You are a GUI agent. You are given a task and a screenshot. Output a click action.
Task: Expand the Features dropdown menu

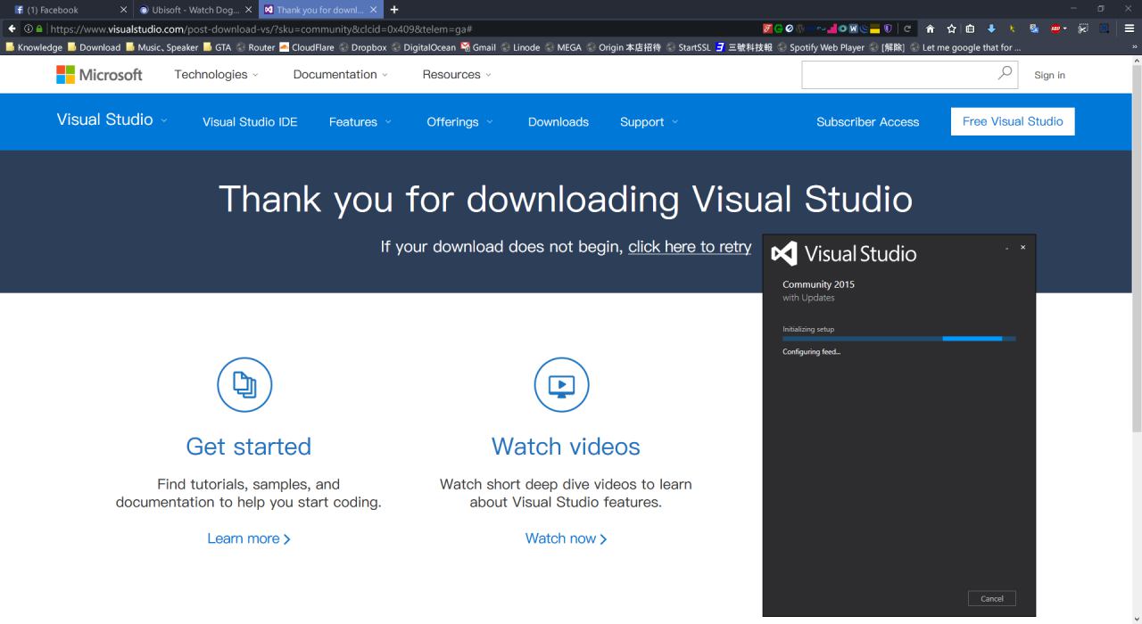pos(360,122)
